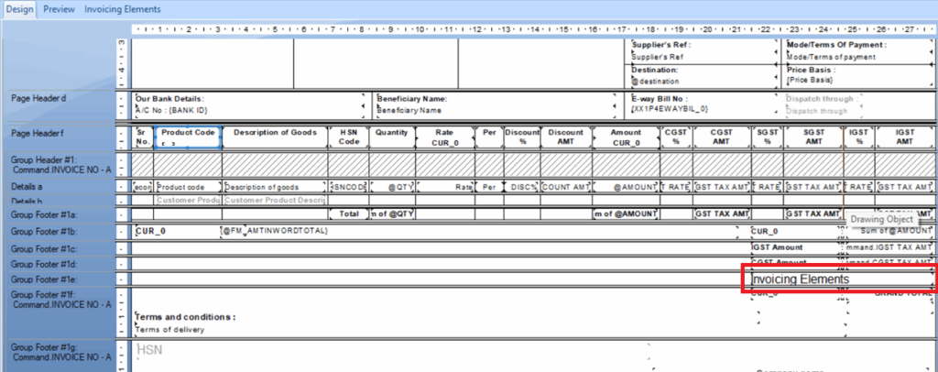Select the 'Customer Product Descrip' field in Details b
This screenshot has height=372, width=938.
click(275, 200)
